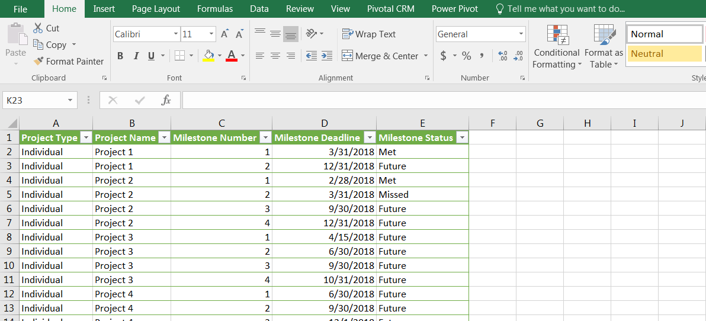Viewport: 706px width, 321px height.
Task: Decrease indent
Action: point(311,56)
